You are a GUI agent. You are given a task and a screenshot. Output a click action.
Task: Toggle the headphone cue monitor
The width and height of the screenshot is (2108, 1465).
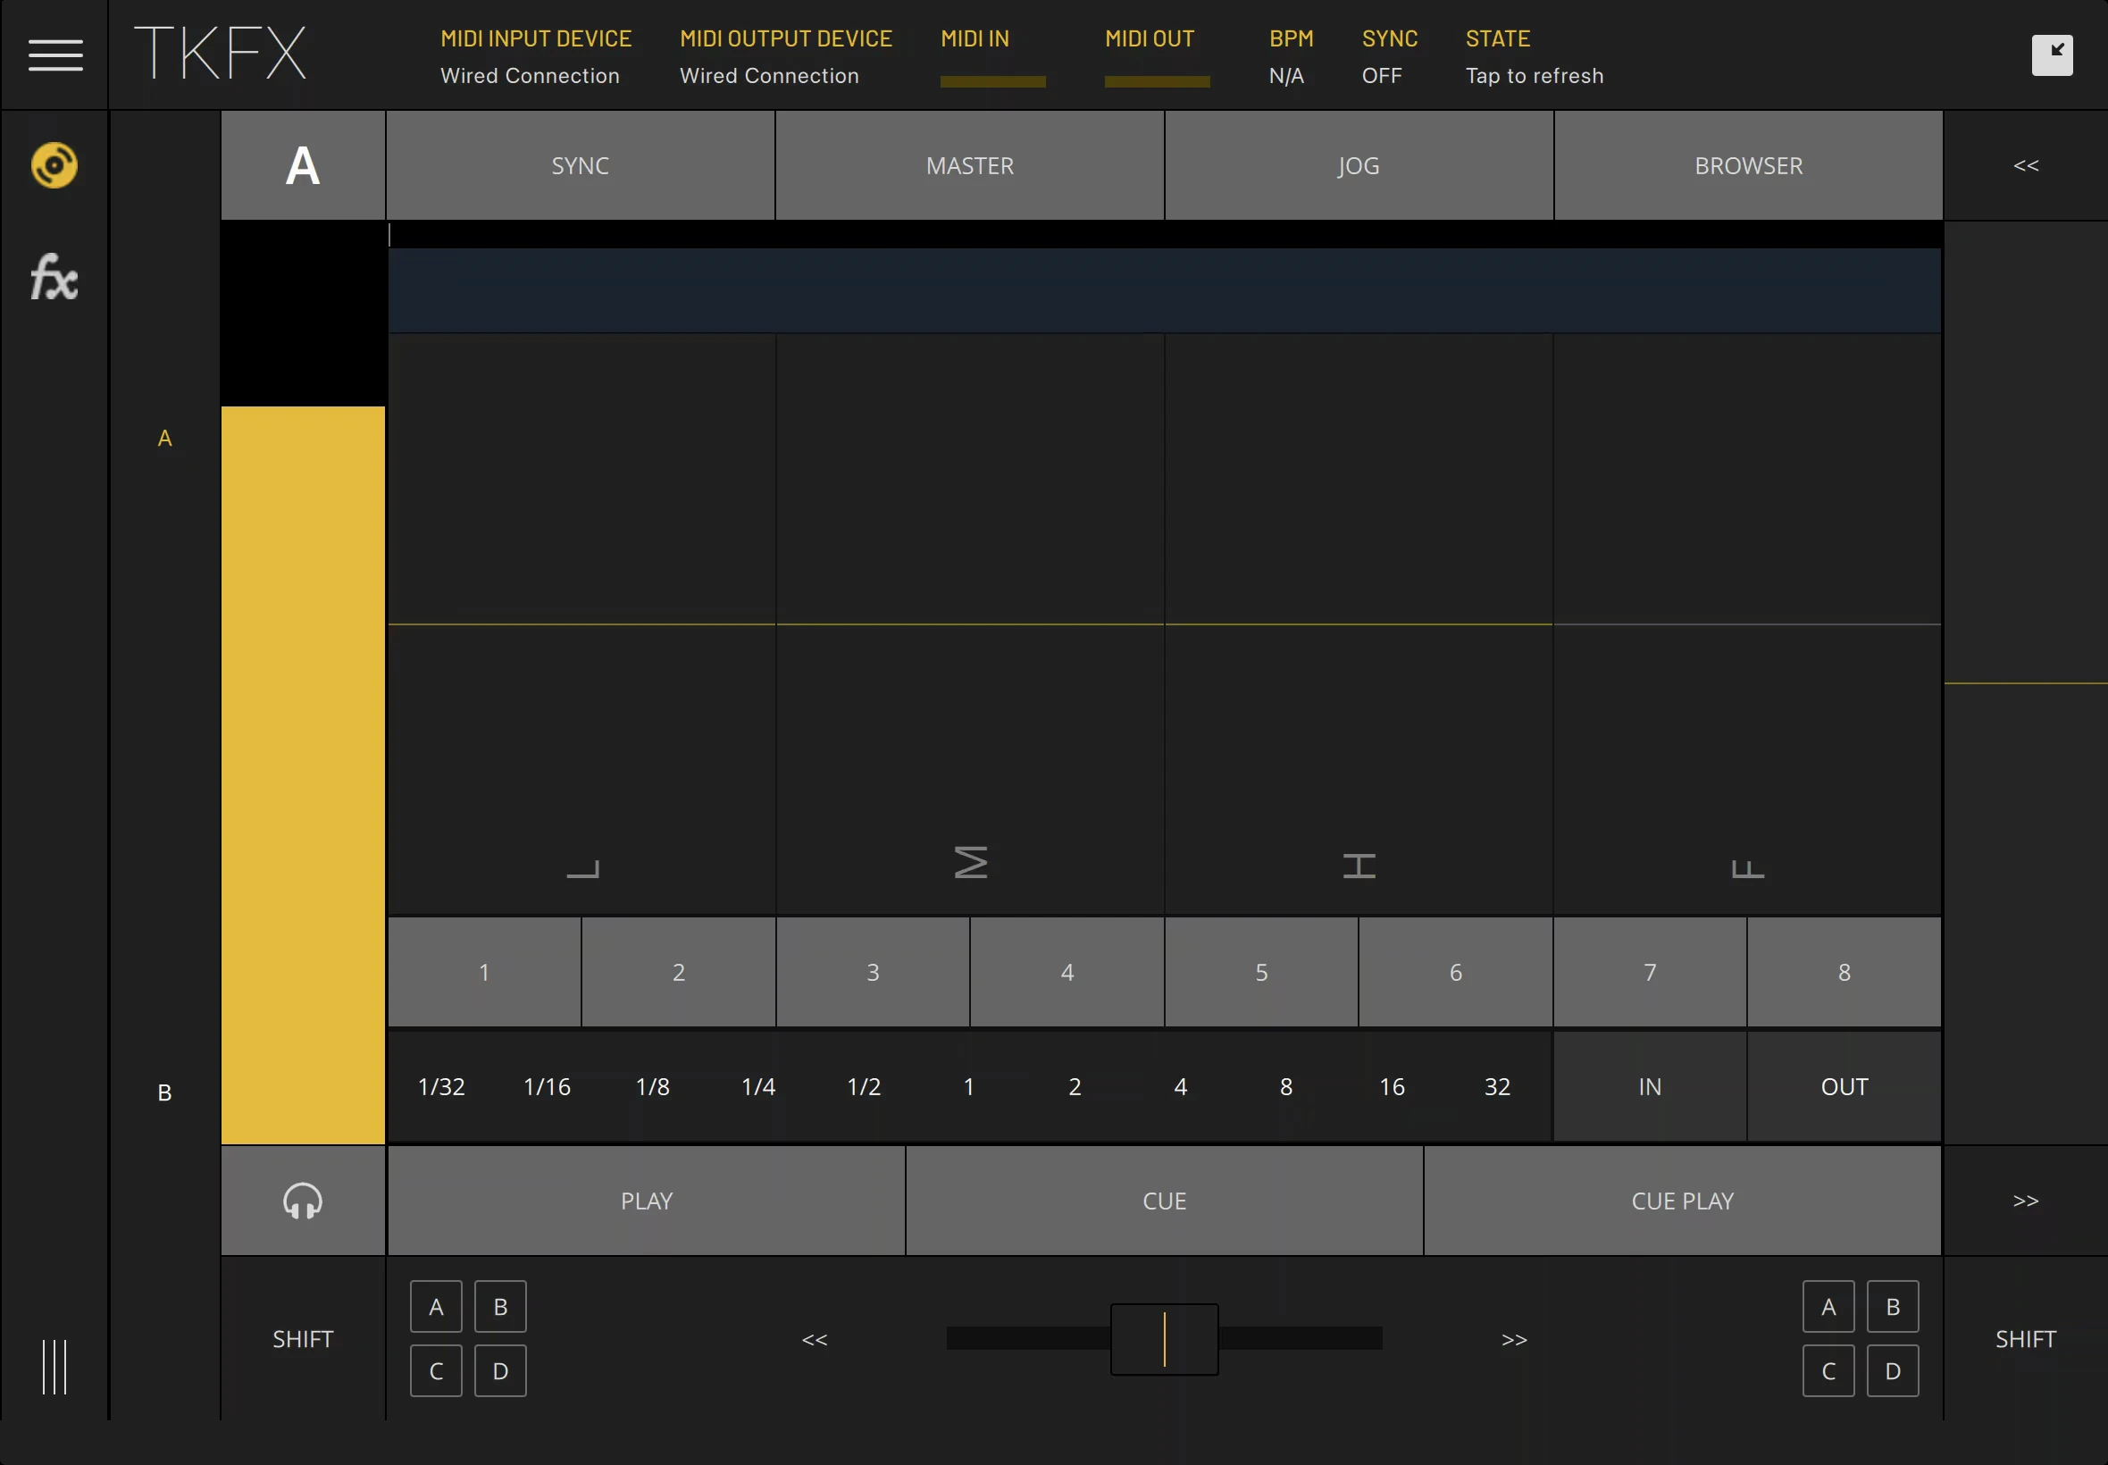tap(303, 1201)
